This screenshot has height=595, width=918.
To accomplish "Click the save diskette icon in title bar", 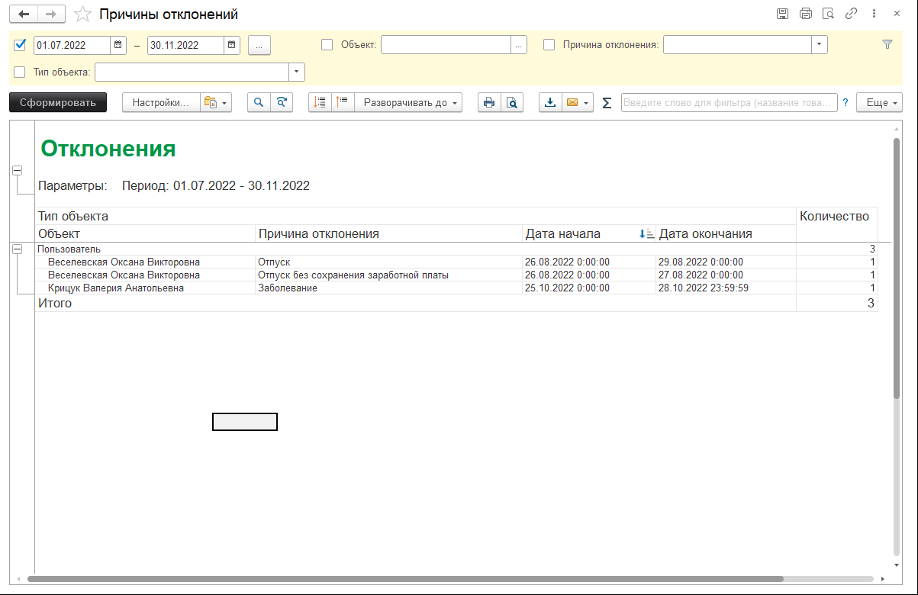I will 782,14.
